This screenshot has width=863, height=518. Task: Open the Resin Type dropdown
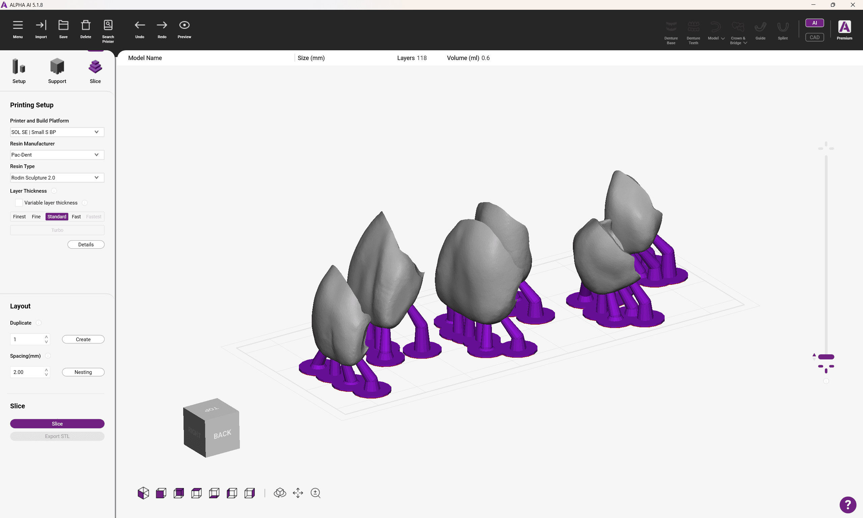(x=57, y=178)
